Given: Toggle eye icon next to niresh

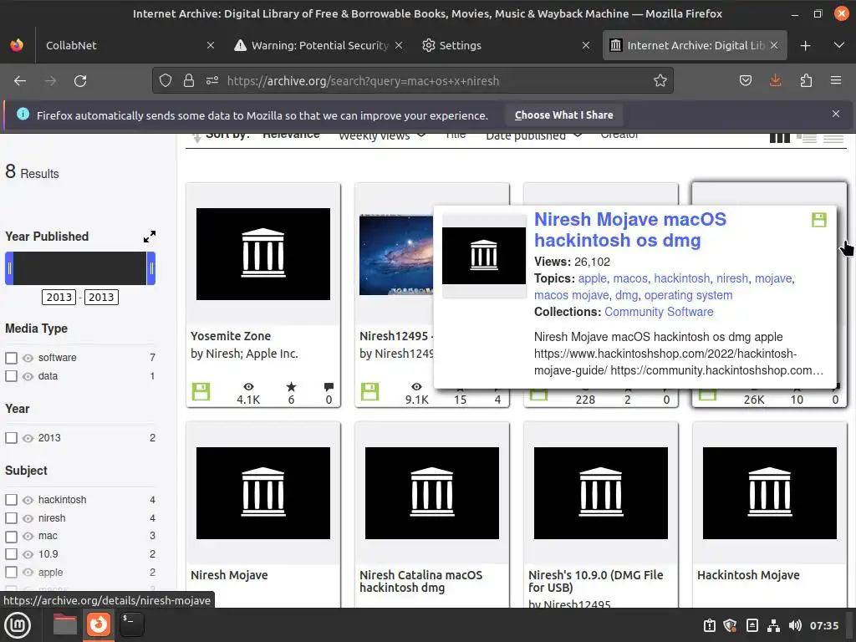Looking at the screenshot, I should [28, 518].
